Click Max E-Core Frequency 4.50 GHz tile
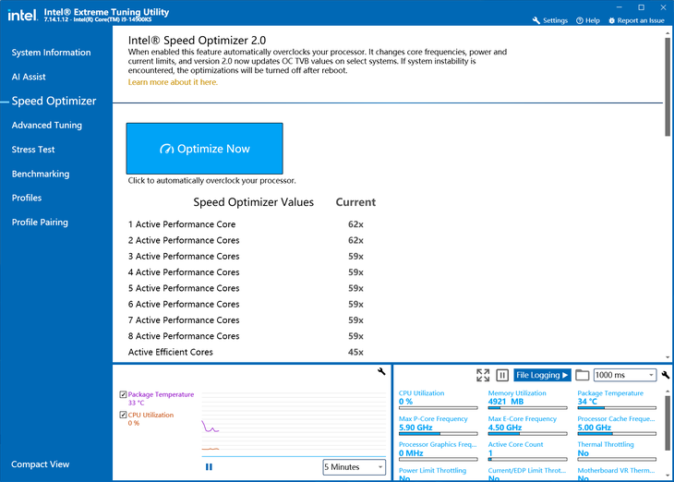 pyautogui.click(x=527, y=426)
